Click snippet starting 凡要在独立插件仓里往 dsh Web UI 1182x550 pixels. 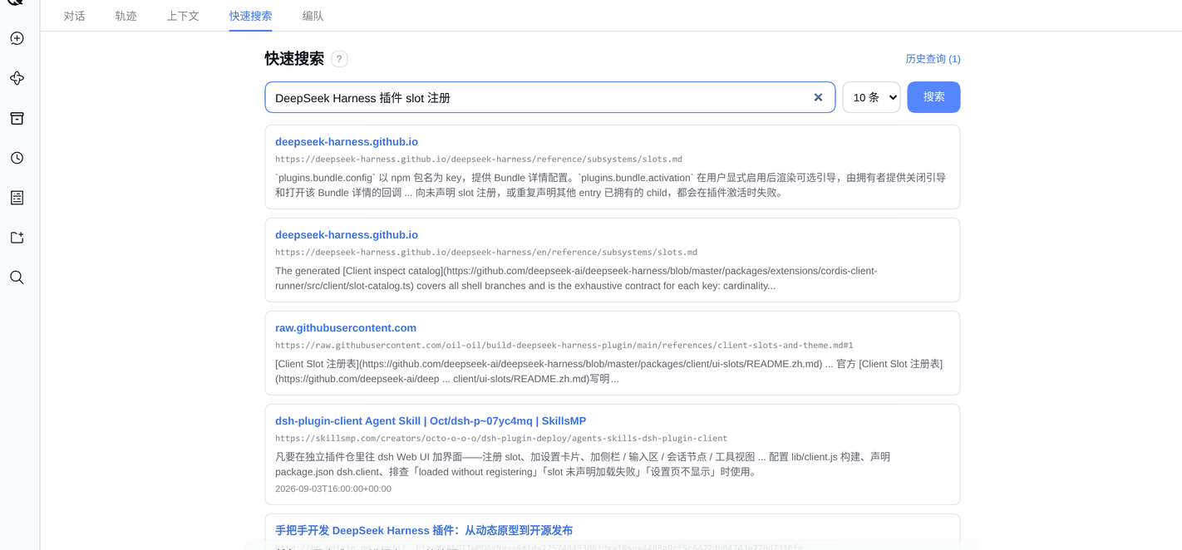(583, 464)
